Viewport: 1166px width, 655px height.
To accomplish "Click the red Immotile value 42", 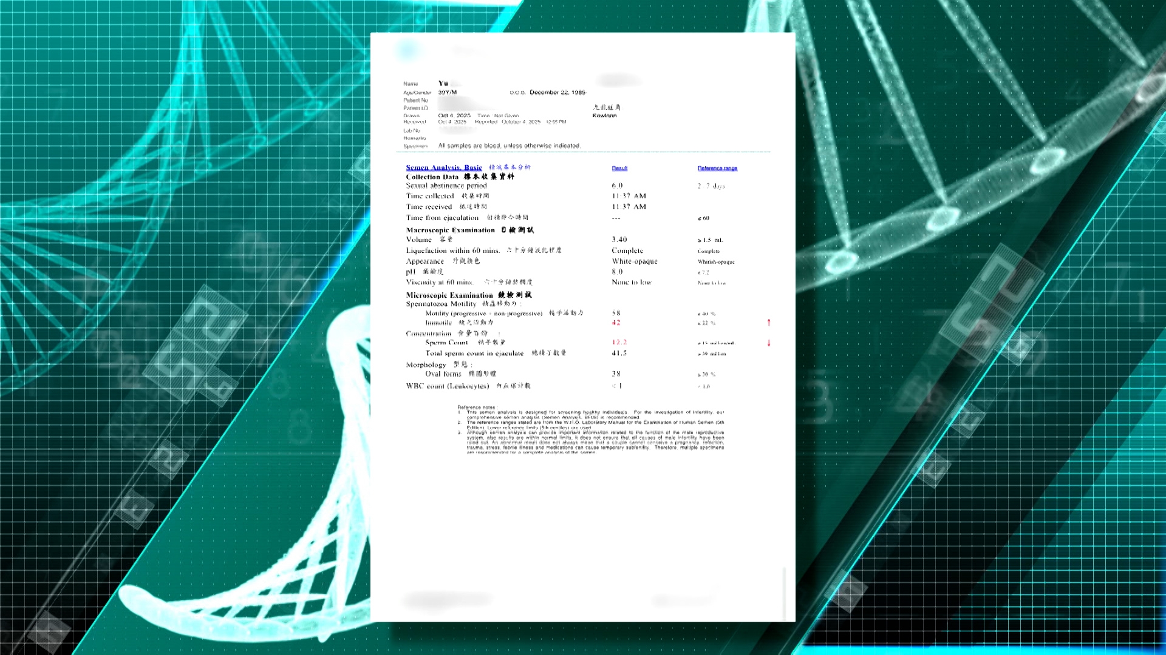I will point(616,323).
